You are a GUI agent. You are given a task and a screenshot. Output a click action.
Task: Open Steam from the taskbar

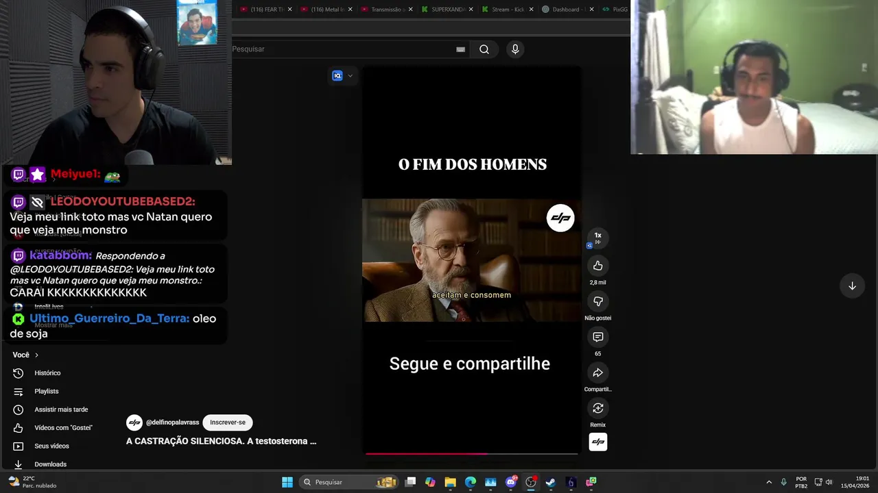tap(550, 482)
